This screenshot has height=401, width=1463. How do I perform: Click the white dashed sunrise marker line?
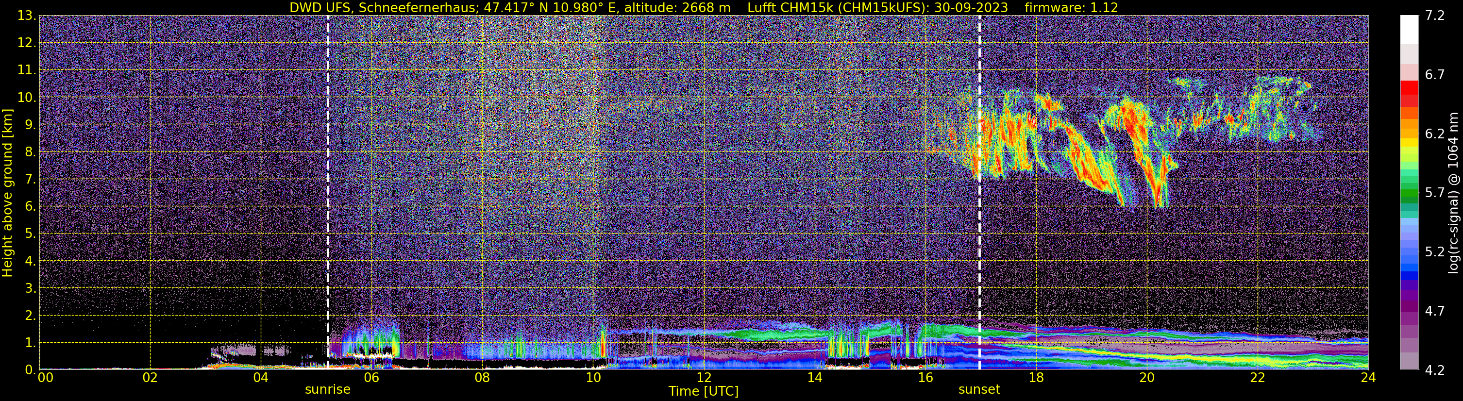328,193
